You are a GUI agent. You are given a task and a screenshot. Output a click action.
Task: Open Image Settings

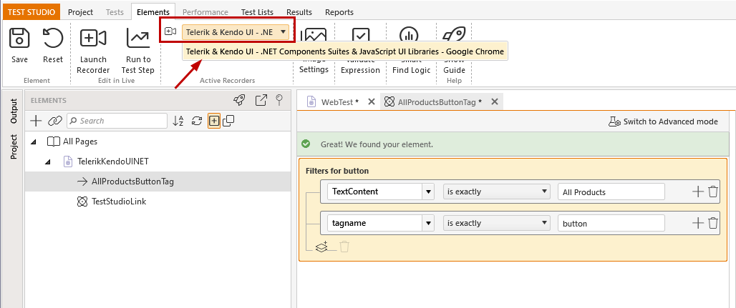coord(314,51)
